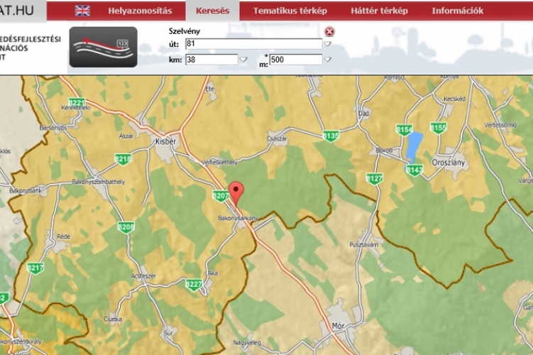Switch to the Háttér térkép tab
Viewport: 533px width, 355px height.
click(379, 11)
